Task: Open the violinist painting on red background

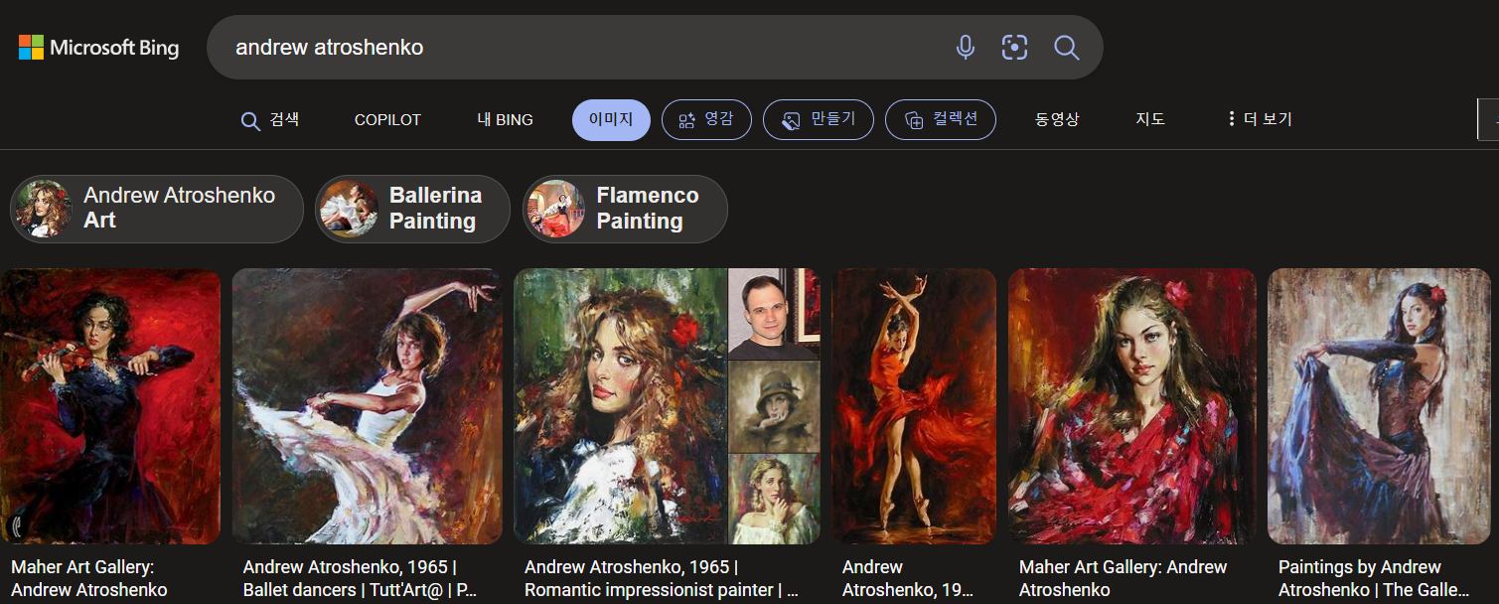Action: pos(110,406)
